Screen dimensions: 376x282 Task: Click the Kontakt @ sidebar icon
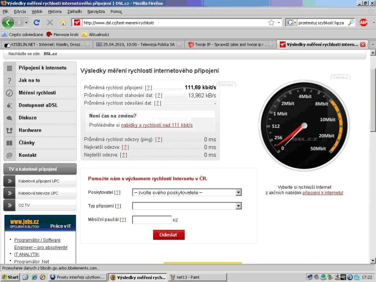tap(9, 155)
